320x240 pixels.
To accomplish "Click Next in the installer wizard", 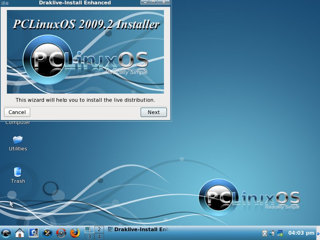I will [154, 112].
